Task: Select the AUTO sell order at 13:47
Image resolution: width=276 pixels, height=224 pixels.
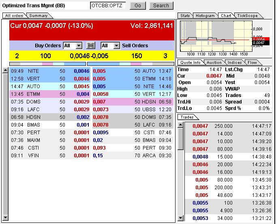Action: point(133,71)
